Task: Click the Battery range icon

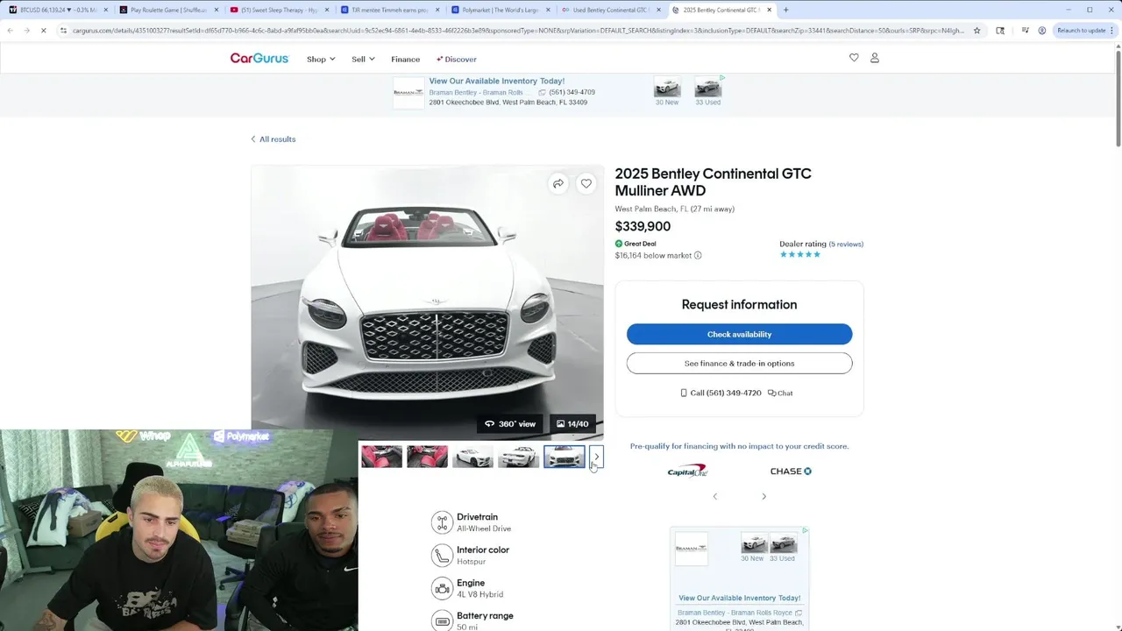Action: pos(442,620)
